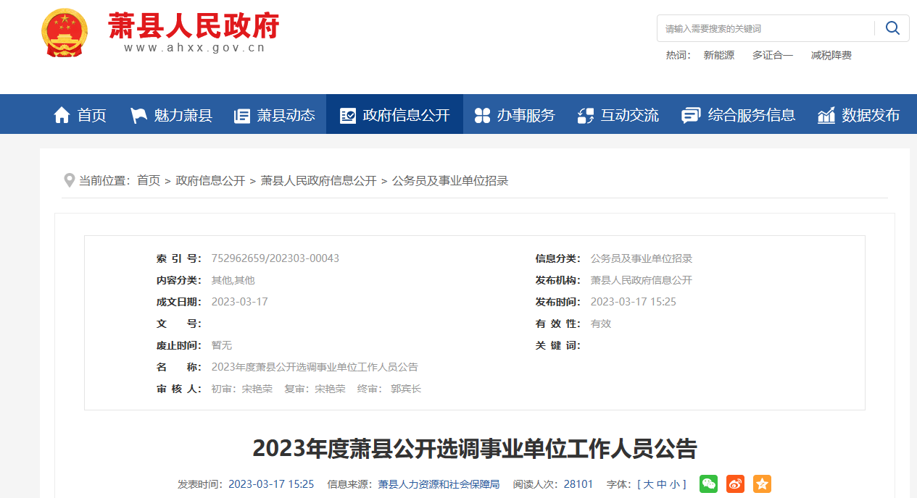This screenshot has height=498, width=917.
Task: Click the location pin icon at 当前位置
Action: coord(70,180)
